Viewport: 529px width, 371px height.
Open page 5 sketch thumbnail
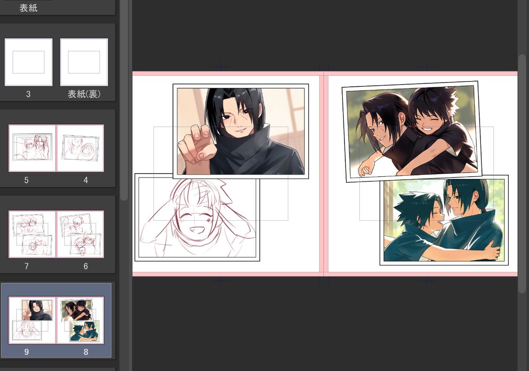click(x=32, y=148)
